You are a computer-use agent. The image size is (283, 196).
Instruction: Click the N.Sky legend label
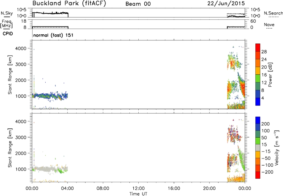[7, 13]
